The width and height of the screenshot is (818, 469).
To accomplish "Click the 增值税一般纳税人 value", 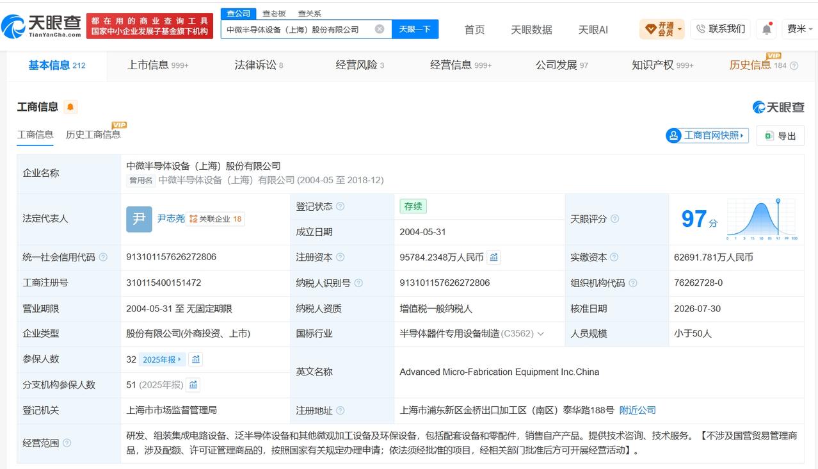I will (436, 308).
